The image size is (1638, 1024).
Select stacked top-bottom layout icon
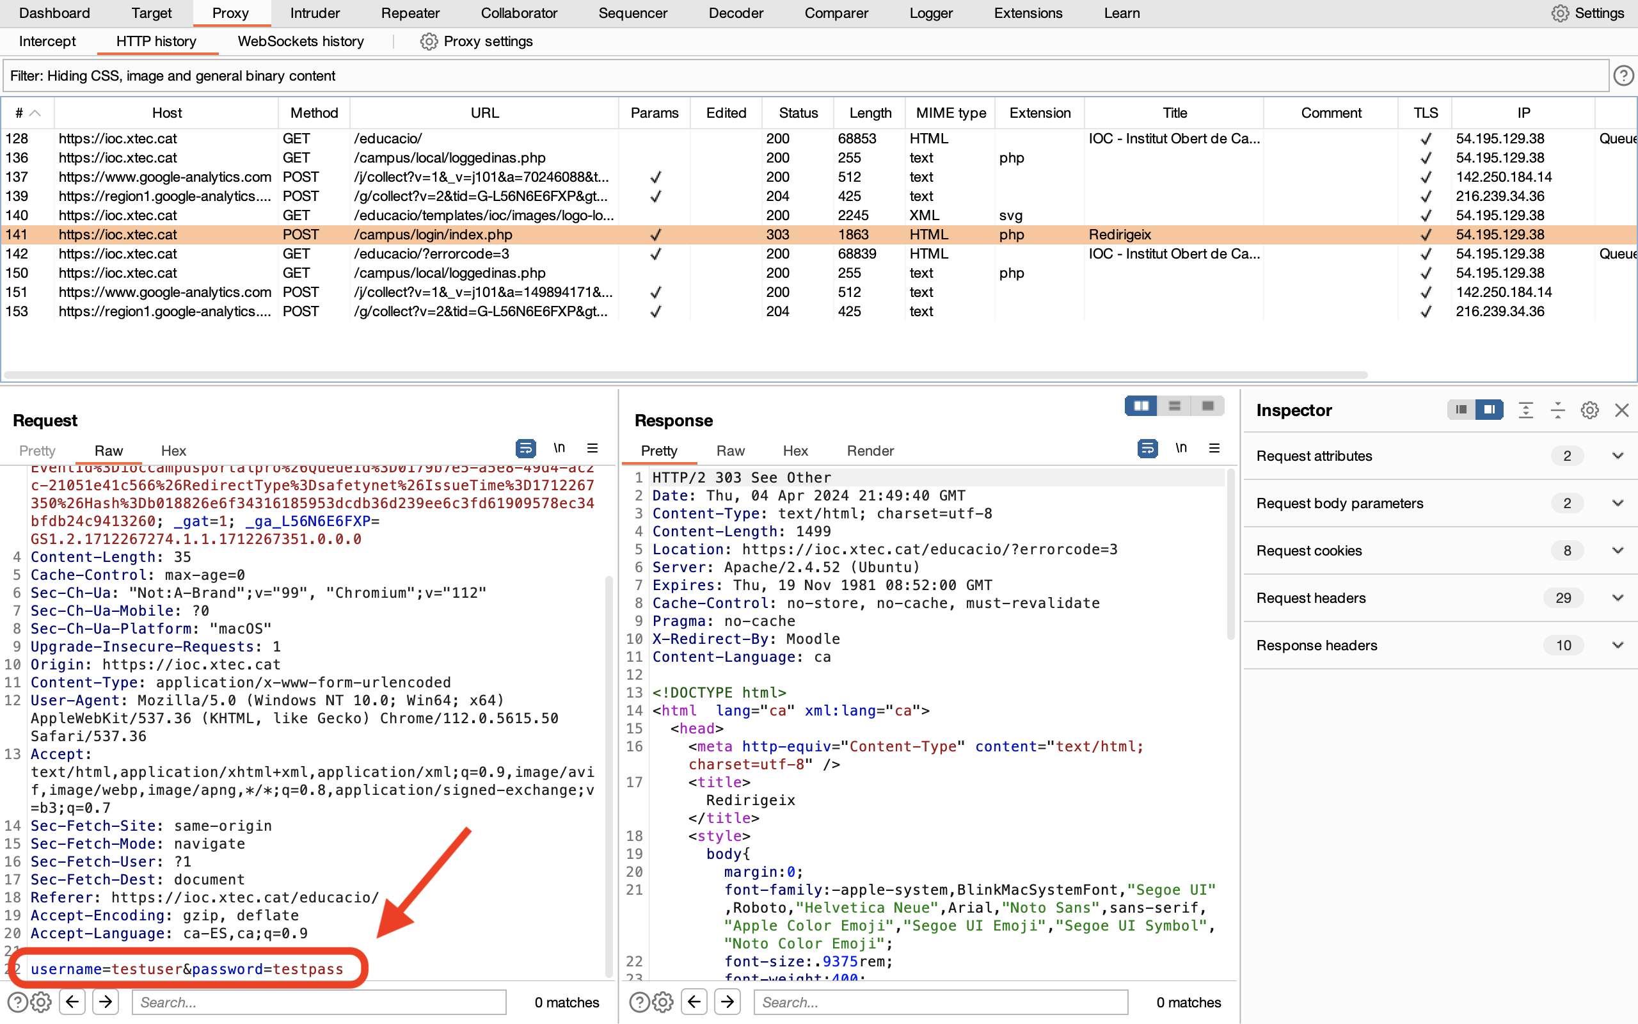(1174, 406)
